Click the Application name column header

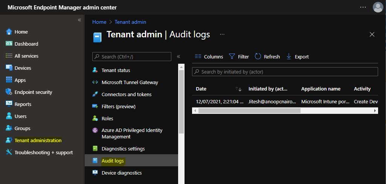coord(321,89)
